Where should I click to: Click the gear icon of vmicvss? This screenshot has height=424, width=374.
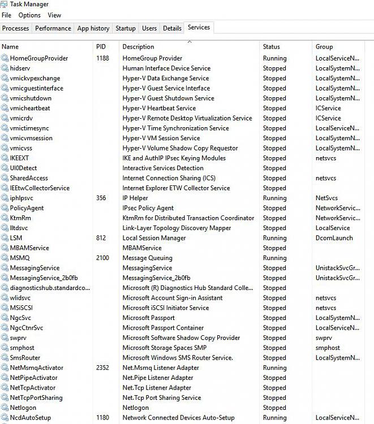click(x=5, y=148)
